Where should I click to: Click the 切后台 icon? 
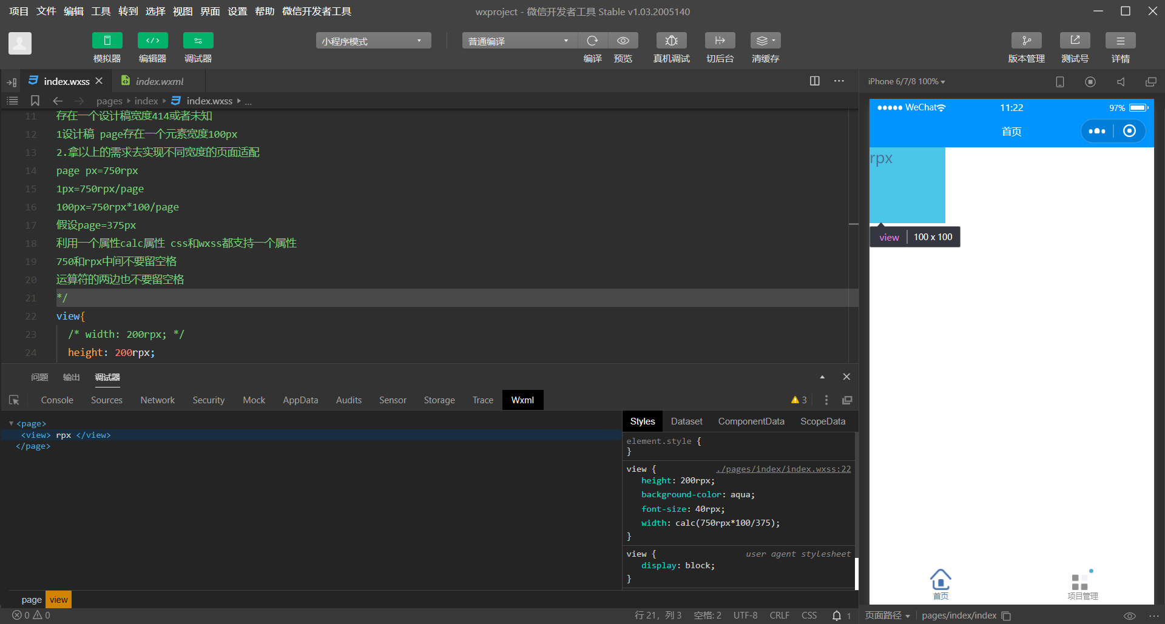point(720,41)
